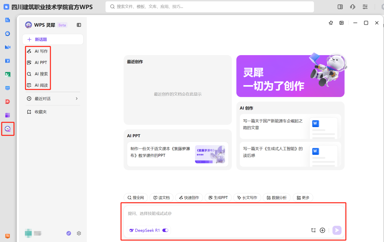Viewport: 384px width, 242px height.
Task: Open WPS 灵犀 icon in left sidebar
Action: point(8,129)
